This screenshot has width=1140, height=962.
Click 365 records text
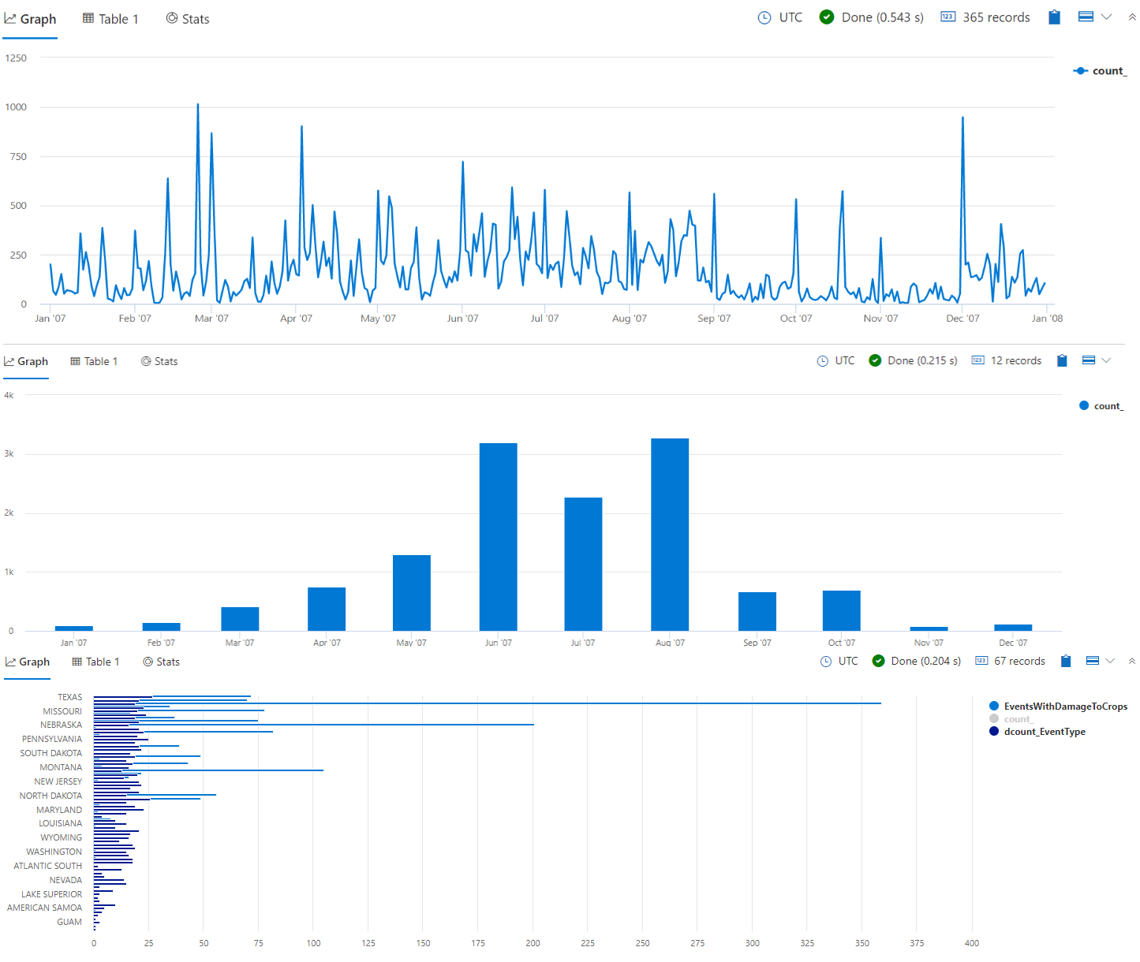pyautogui.click(x=996, y=17)
